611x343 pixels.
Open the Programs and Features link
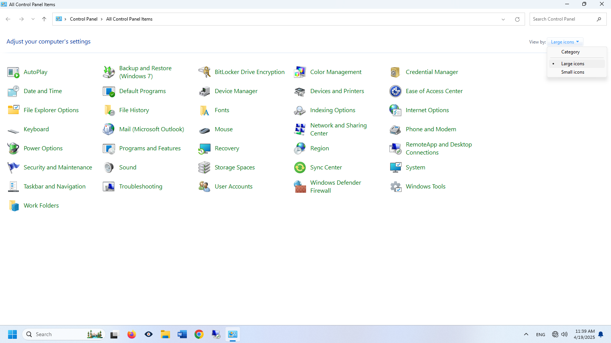(150, 148)
